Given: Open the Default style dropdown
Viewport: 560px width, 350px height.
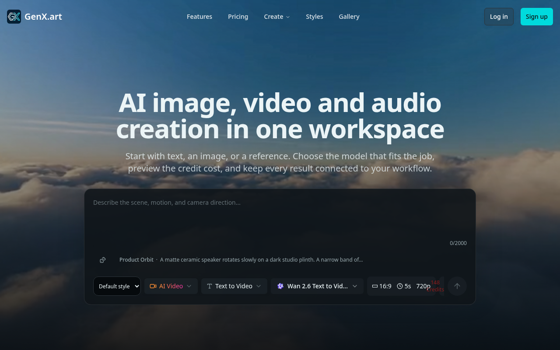Looking at the screenshot, I should 117,286.
